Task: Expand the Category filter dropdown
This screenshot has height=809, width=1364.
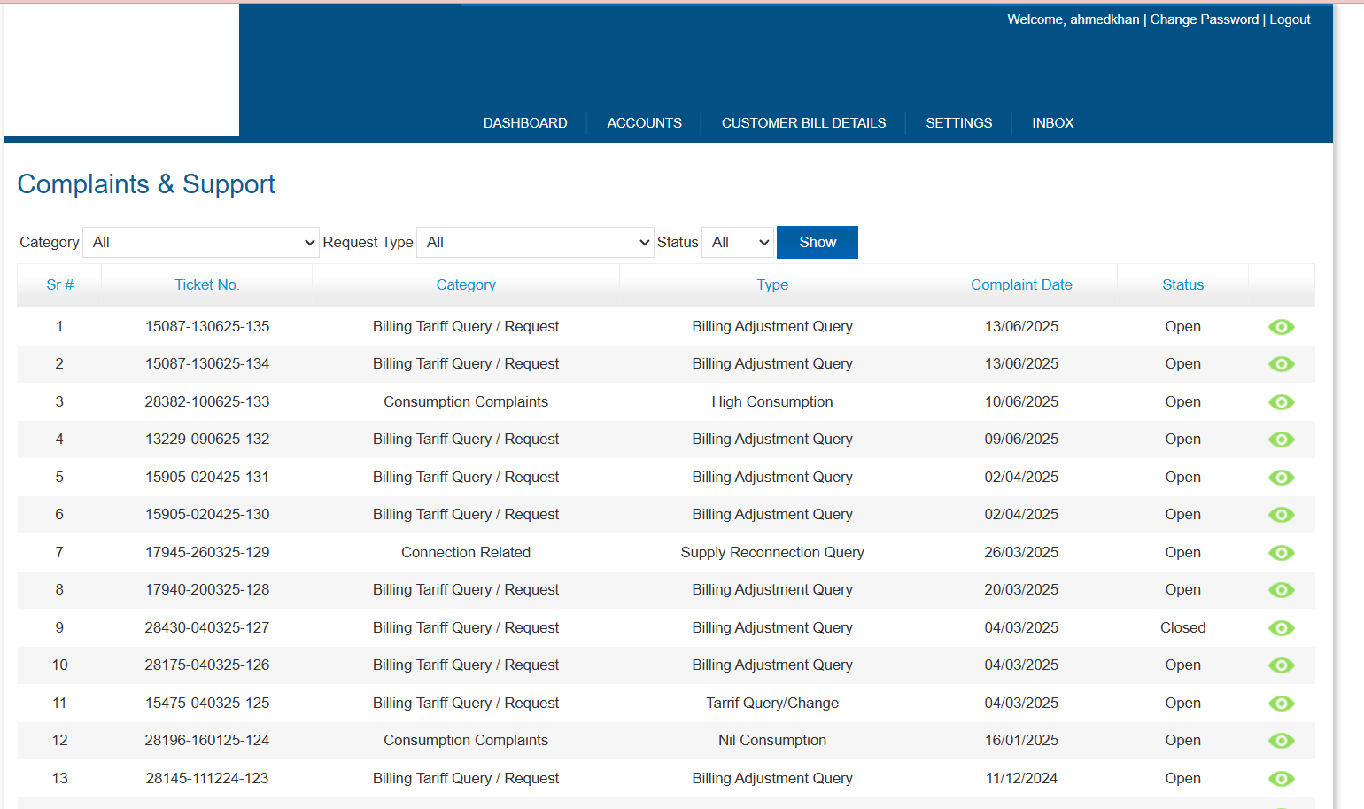Action: tap(201, 243)
